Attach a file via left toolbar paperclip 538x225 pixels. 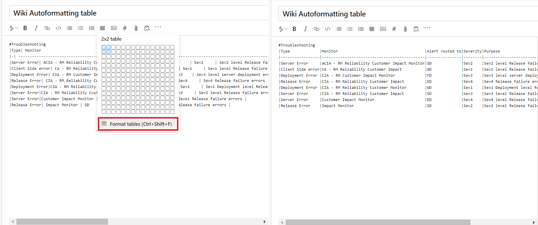(136, 28)
